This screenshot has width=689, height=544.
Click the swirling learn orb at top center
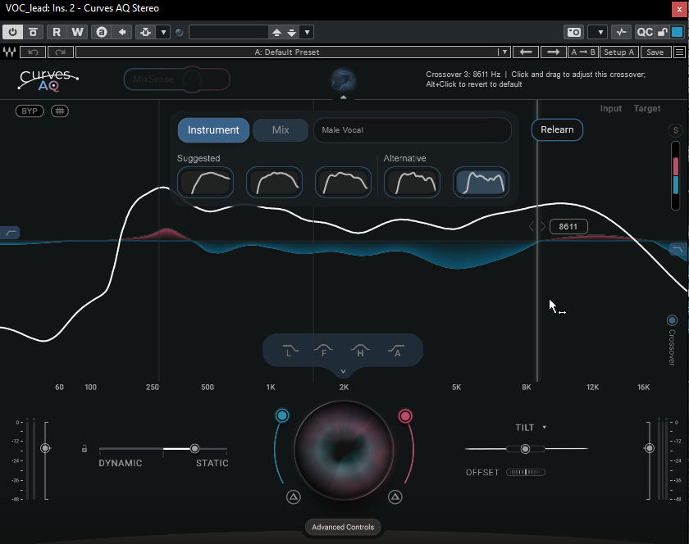[x=343, y=79]
